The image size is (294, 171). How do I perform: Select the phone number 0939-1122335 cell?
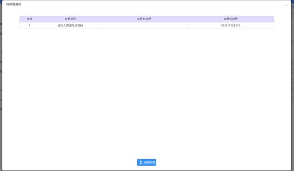coord(231,25)
